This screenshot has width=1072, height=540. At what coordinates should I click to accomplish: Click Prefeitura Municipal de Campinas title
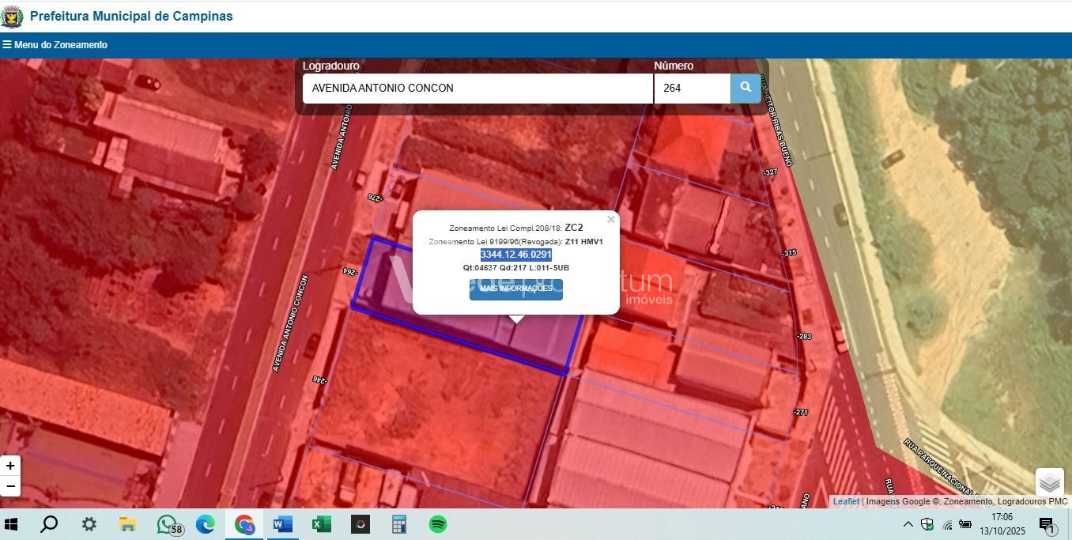click(131, 16)
